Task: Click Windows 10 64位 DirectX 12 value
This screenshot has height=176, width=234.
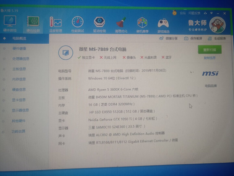Action: coord(112,78)
